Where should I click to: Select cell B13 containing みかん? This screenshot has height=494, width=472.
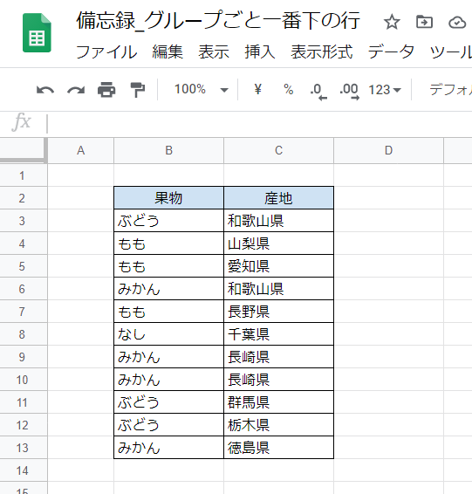pyautogui.click(x=168, y=448)
